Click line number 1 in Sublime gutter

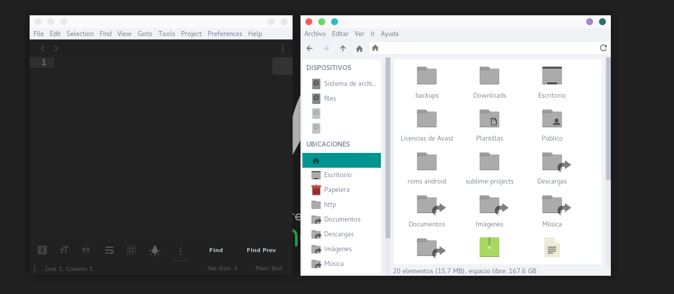[44, 62]
